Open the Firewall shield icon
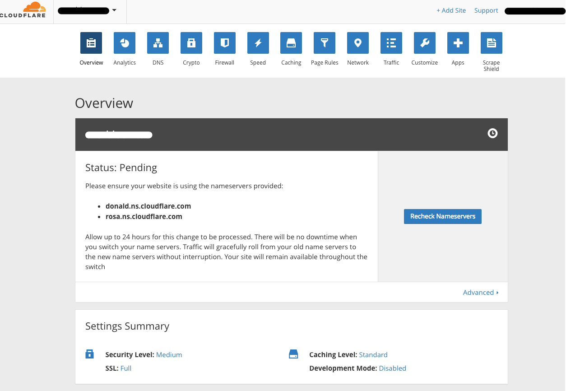This screenshot has width=566, height=391. click(x=225, y=43)
